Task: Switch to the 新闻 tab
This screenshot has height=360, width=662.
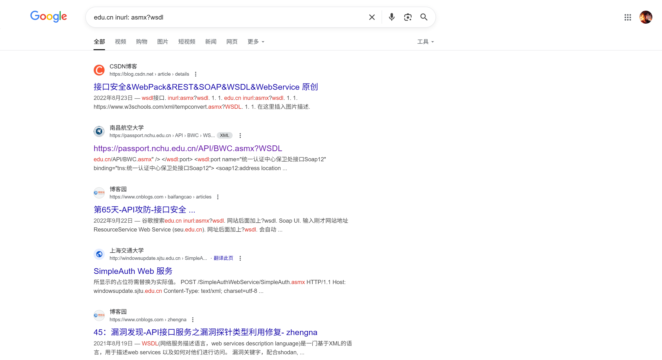Action: 211,42
